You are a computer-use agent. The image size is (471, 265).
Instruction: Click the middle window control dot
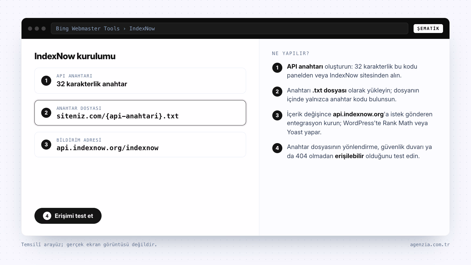coord(37,29)
